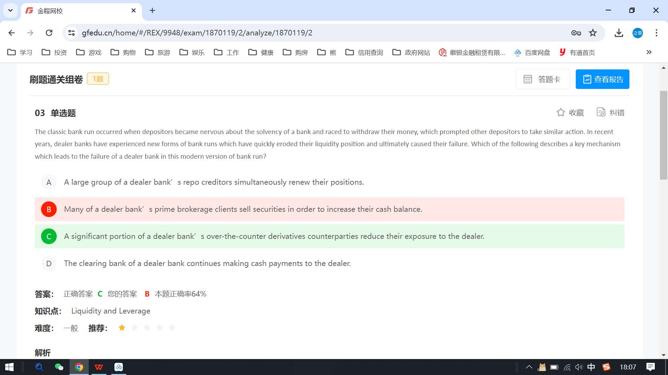Expand hidden bookmarks with double chevron

click(649, 52)
